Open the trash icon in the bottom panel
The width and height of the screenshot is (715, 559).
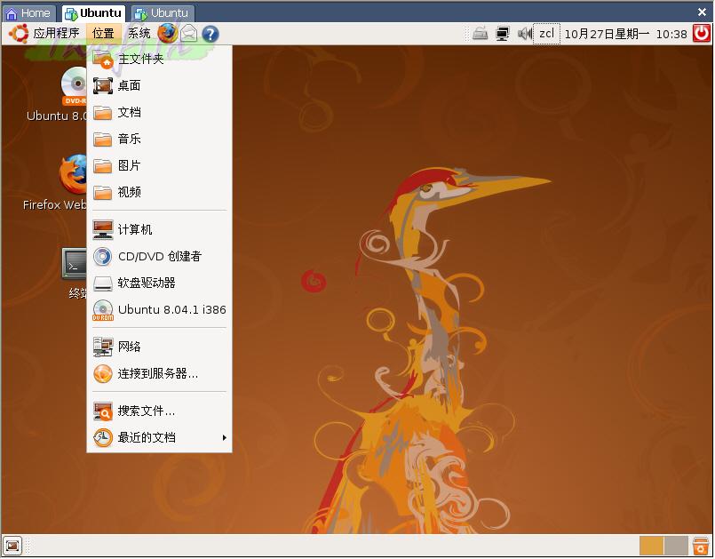click(x=701, y=546)
